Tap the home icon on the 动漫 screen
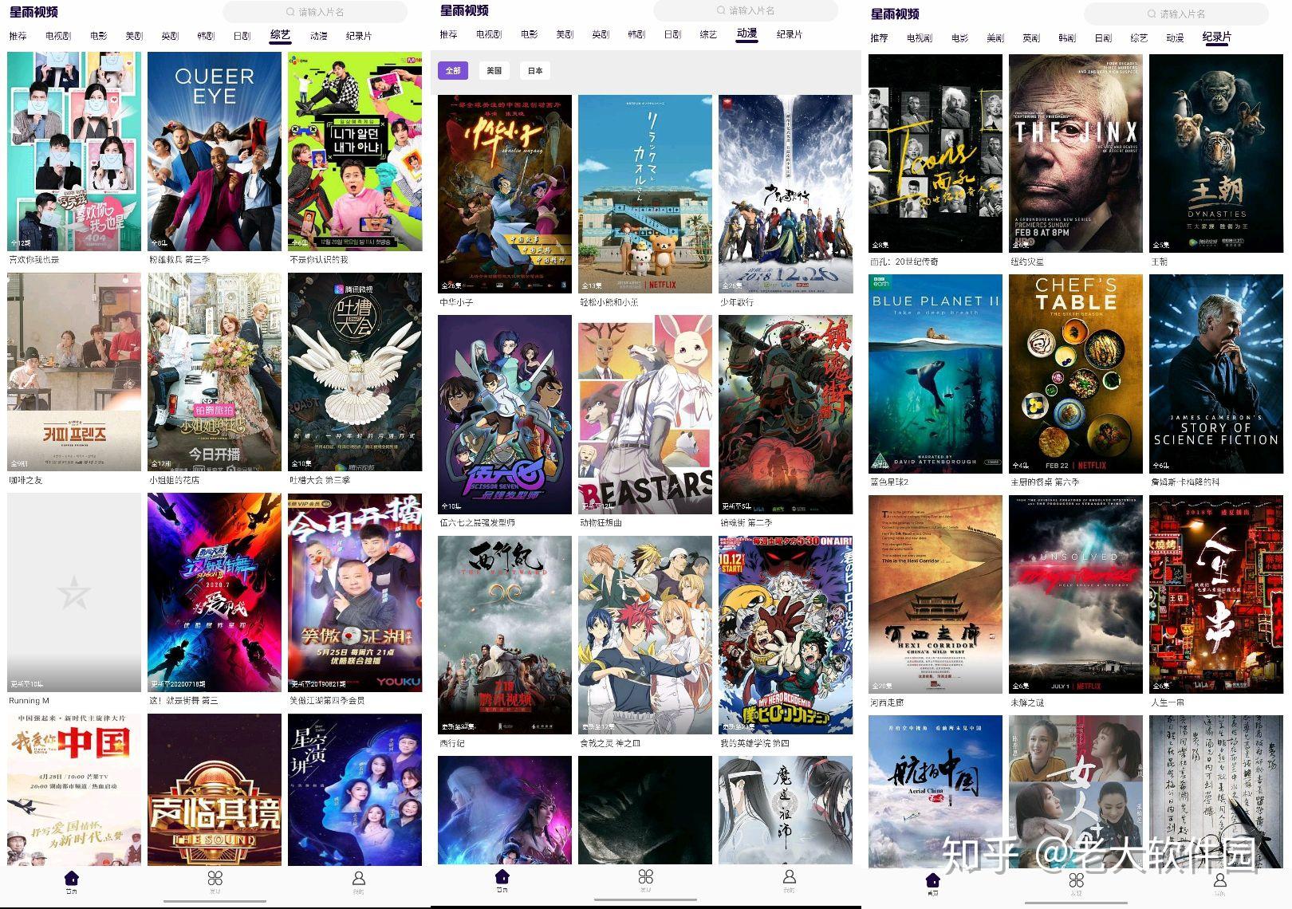 point(502,876)
